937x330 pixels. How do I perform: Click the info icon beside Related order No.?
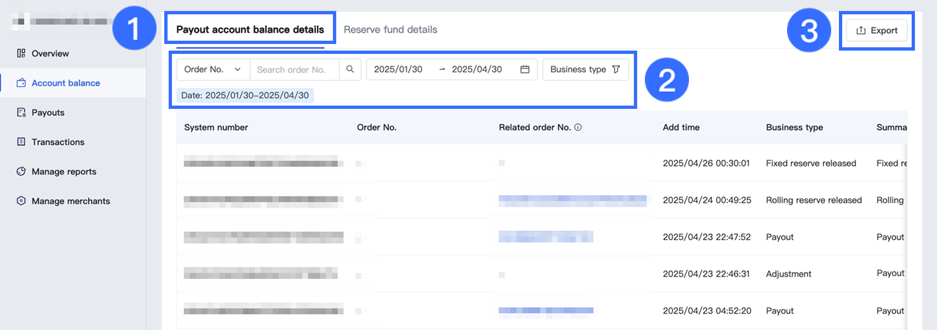578,127
